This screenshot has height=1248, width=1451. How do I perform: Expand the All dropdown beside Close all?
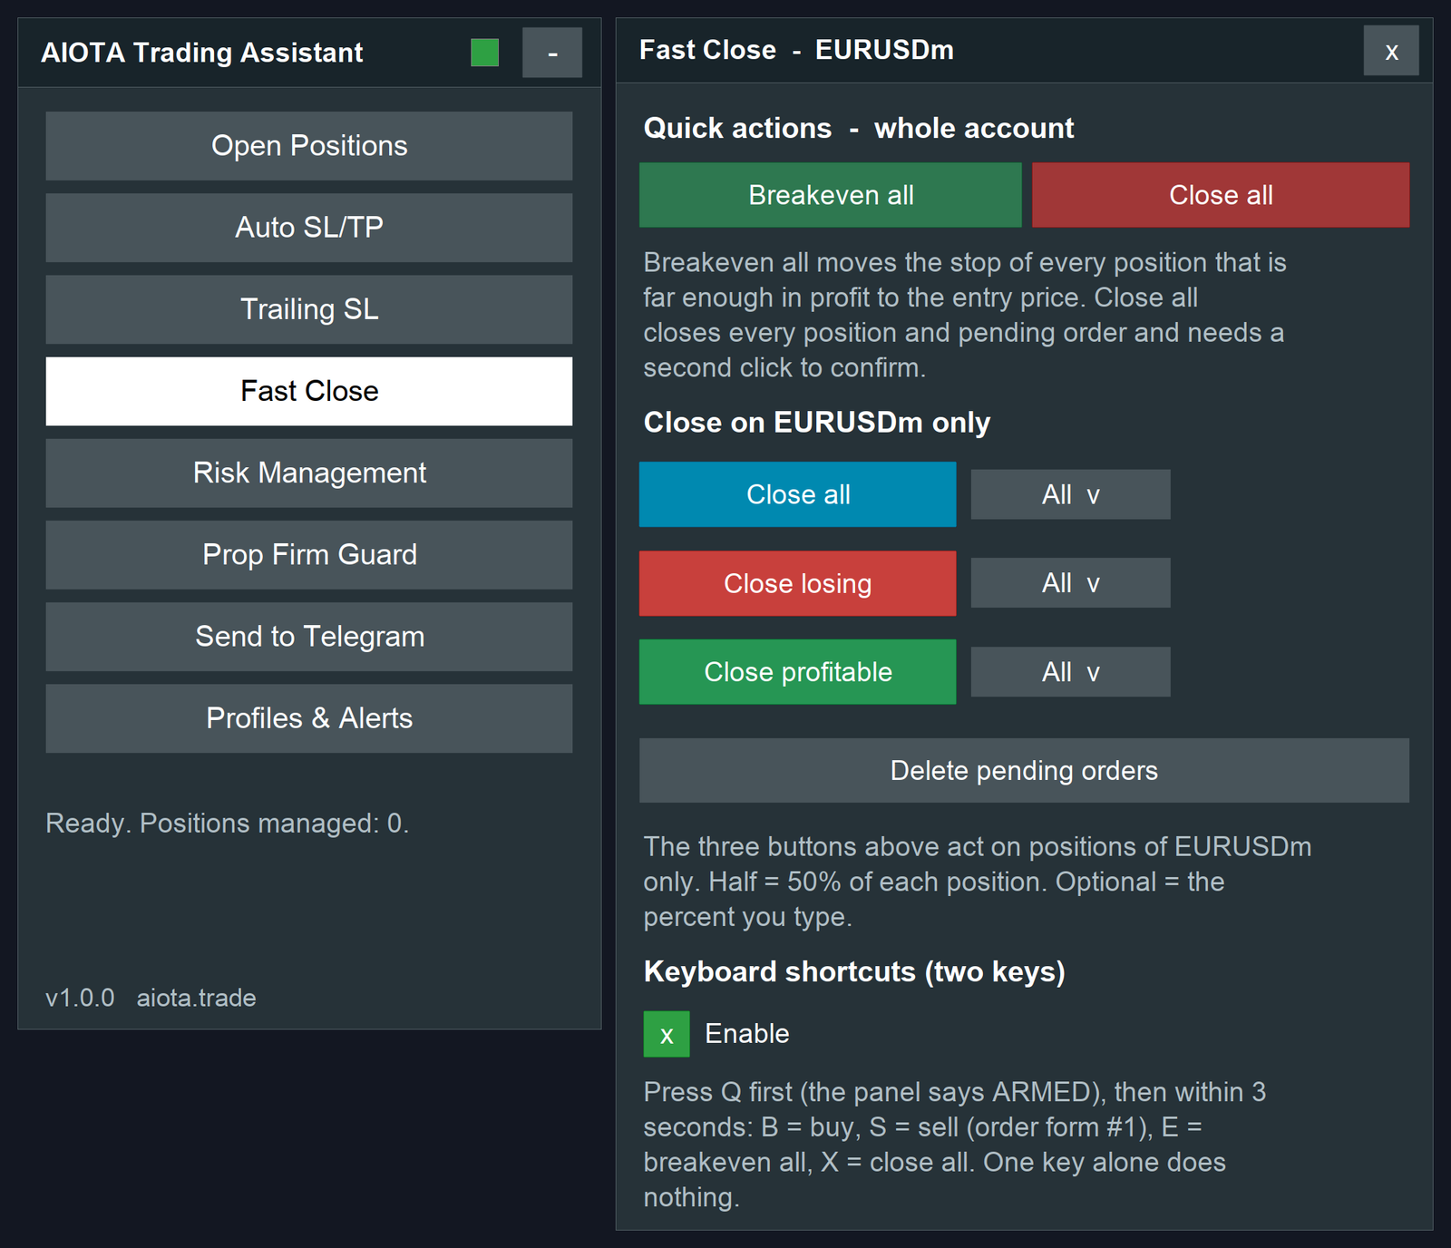click(1070, 494)
